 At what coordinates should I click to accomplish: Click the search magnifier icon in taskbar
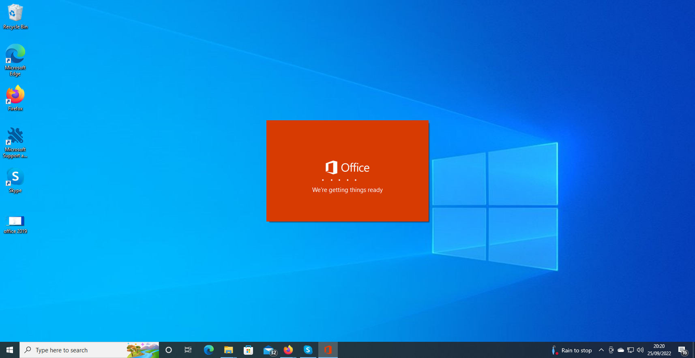[28, 350]
